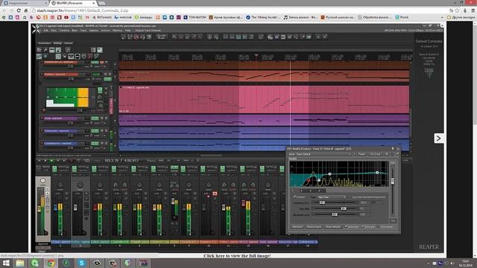
Task: Toggle the ReaEQ plugin bypass checkbox
Action: [397, 154]
